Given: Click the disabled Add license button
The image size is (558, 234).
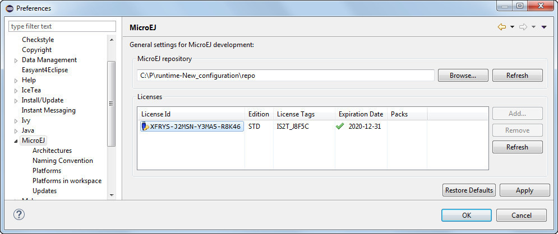Looking at the screenshot, I should tap(518, 114).
